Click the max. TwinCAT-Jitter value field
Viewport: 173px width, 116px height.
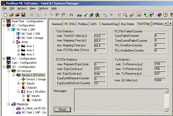100,36
